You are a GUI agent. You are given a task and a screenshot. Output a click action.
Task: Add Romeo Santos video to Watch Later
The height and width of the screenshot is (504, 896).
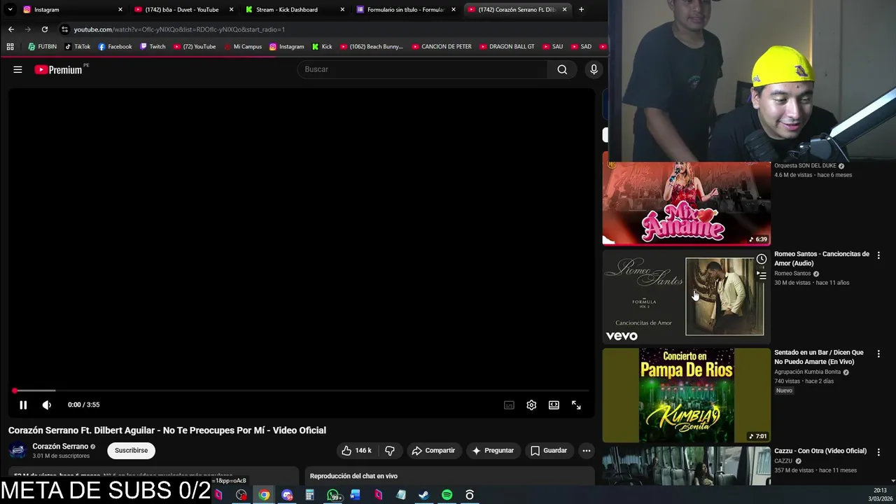coord(761,259)
